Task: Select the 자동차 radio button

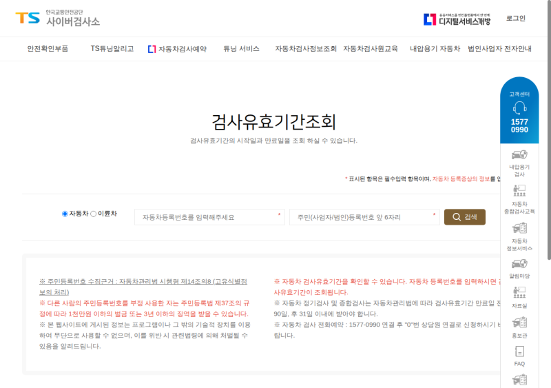Action: pyautogui.click(x=65, y=214)
